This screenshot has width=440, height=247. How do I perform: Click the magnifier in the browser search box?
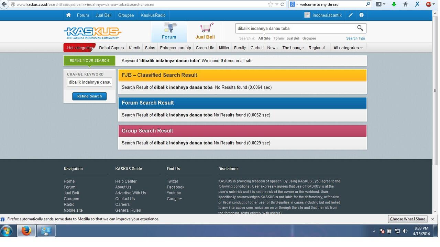pyautogui.click(x=368, y=4)
